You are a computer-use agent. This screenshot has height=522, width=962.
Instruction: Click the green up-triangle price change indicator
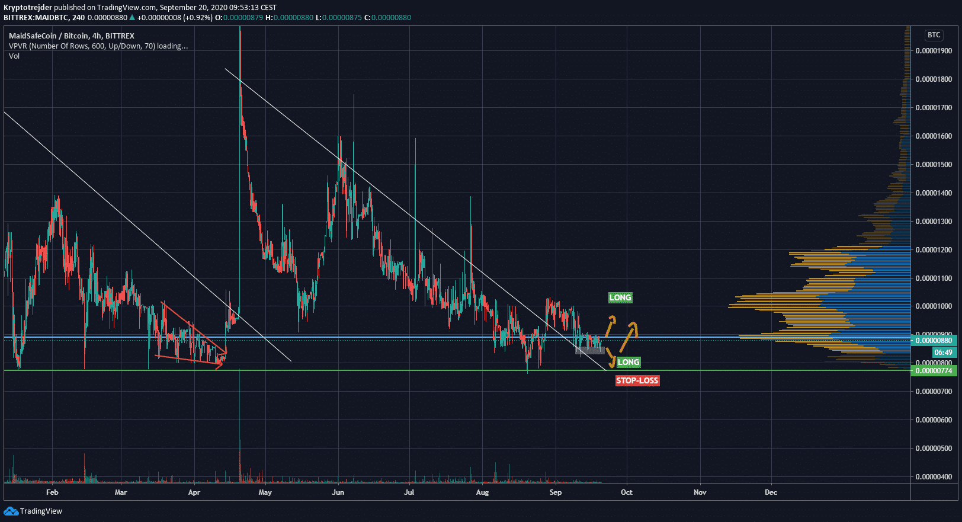[x=132, y=18]
